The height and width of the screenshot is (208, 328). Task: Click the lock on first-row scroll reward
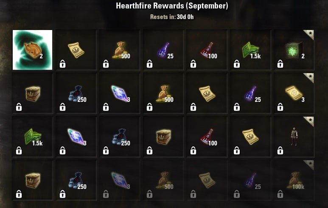(x=62, y=64)
